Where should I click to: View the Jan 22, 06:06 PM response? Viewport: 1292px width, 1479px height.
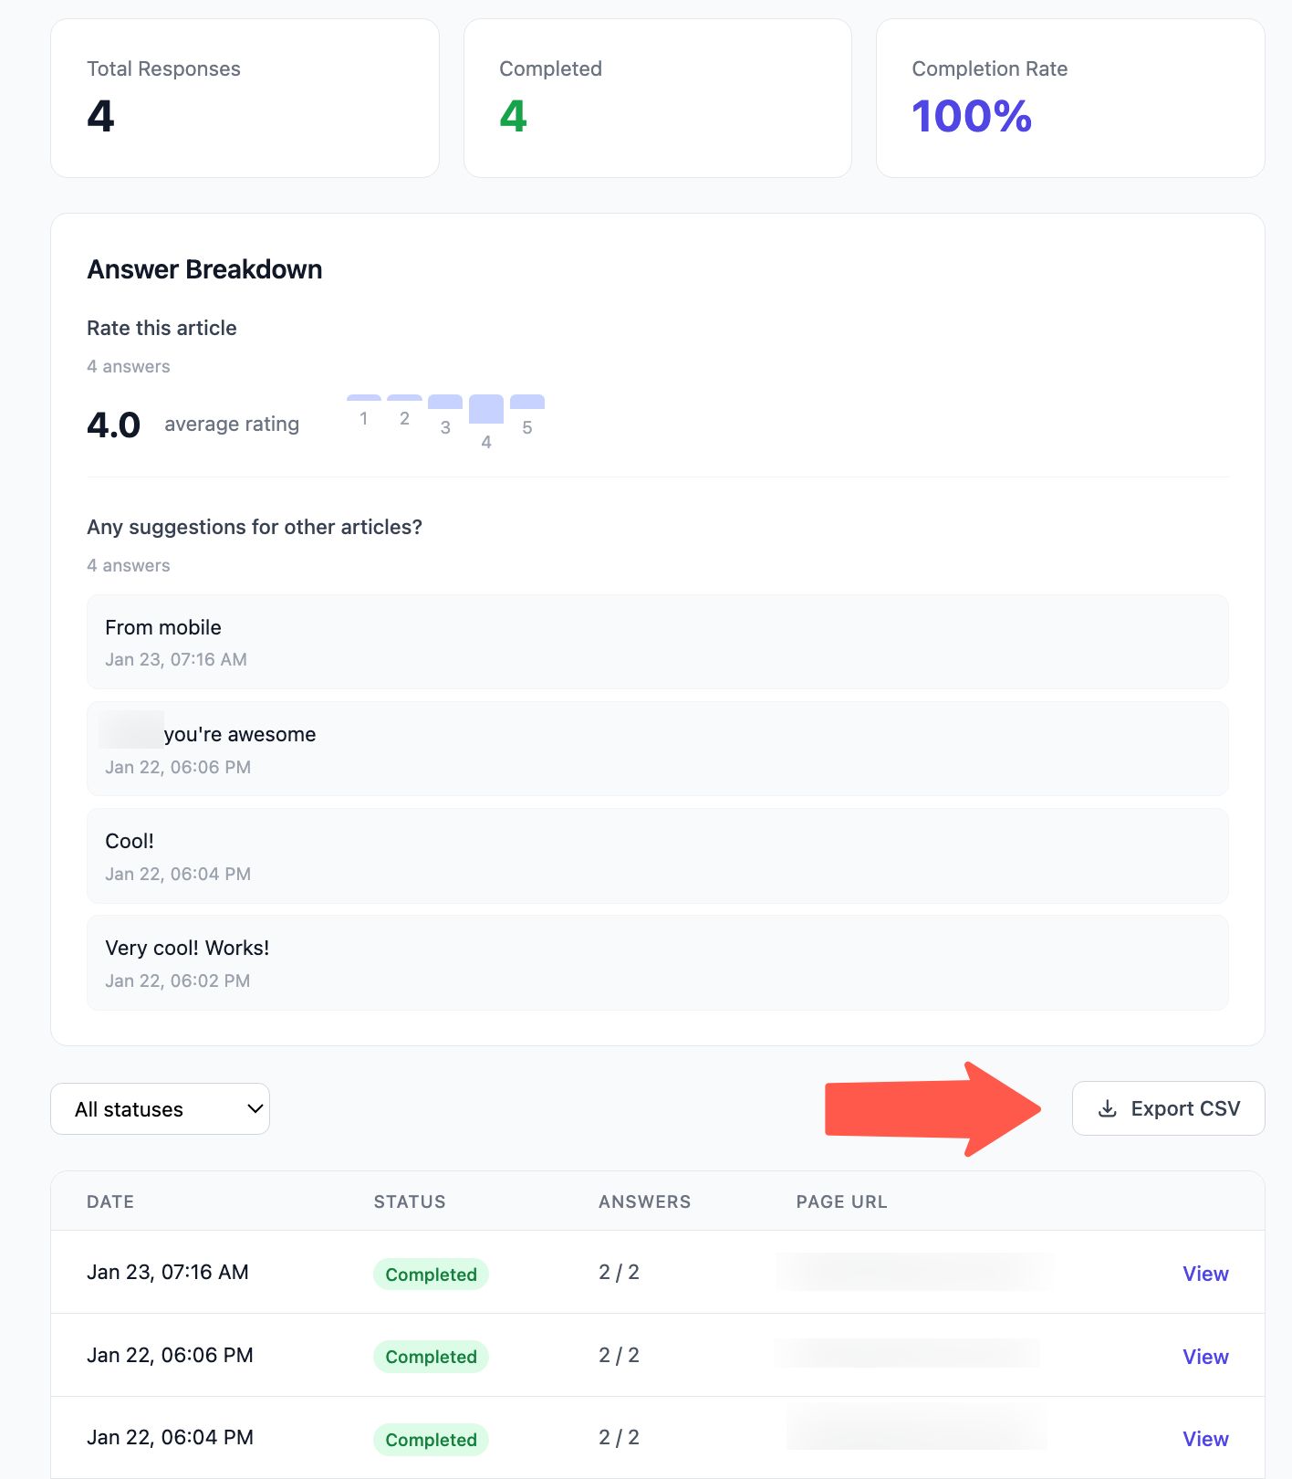(x=1205, y=1357)
